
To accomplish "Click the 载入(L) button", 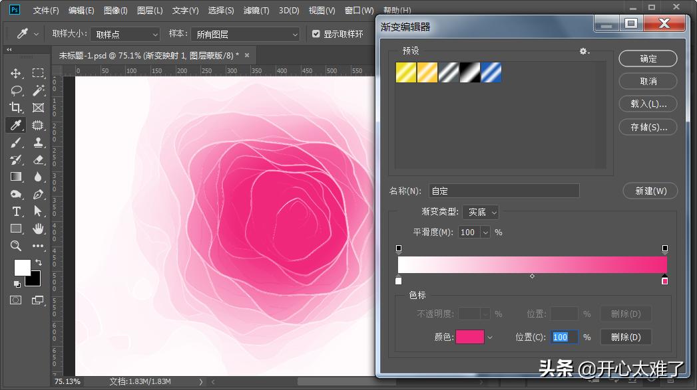I will pos(648,104).
